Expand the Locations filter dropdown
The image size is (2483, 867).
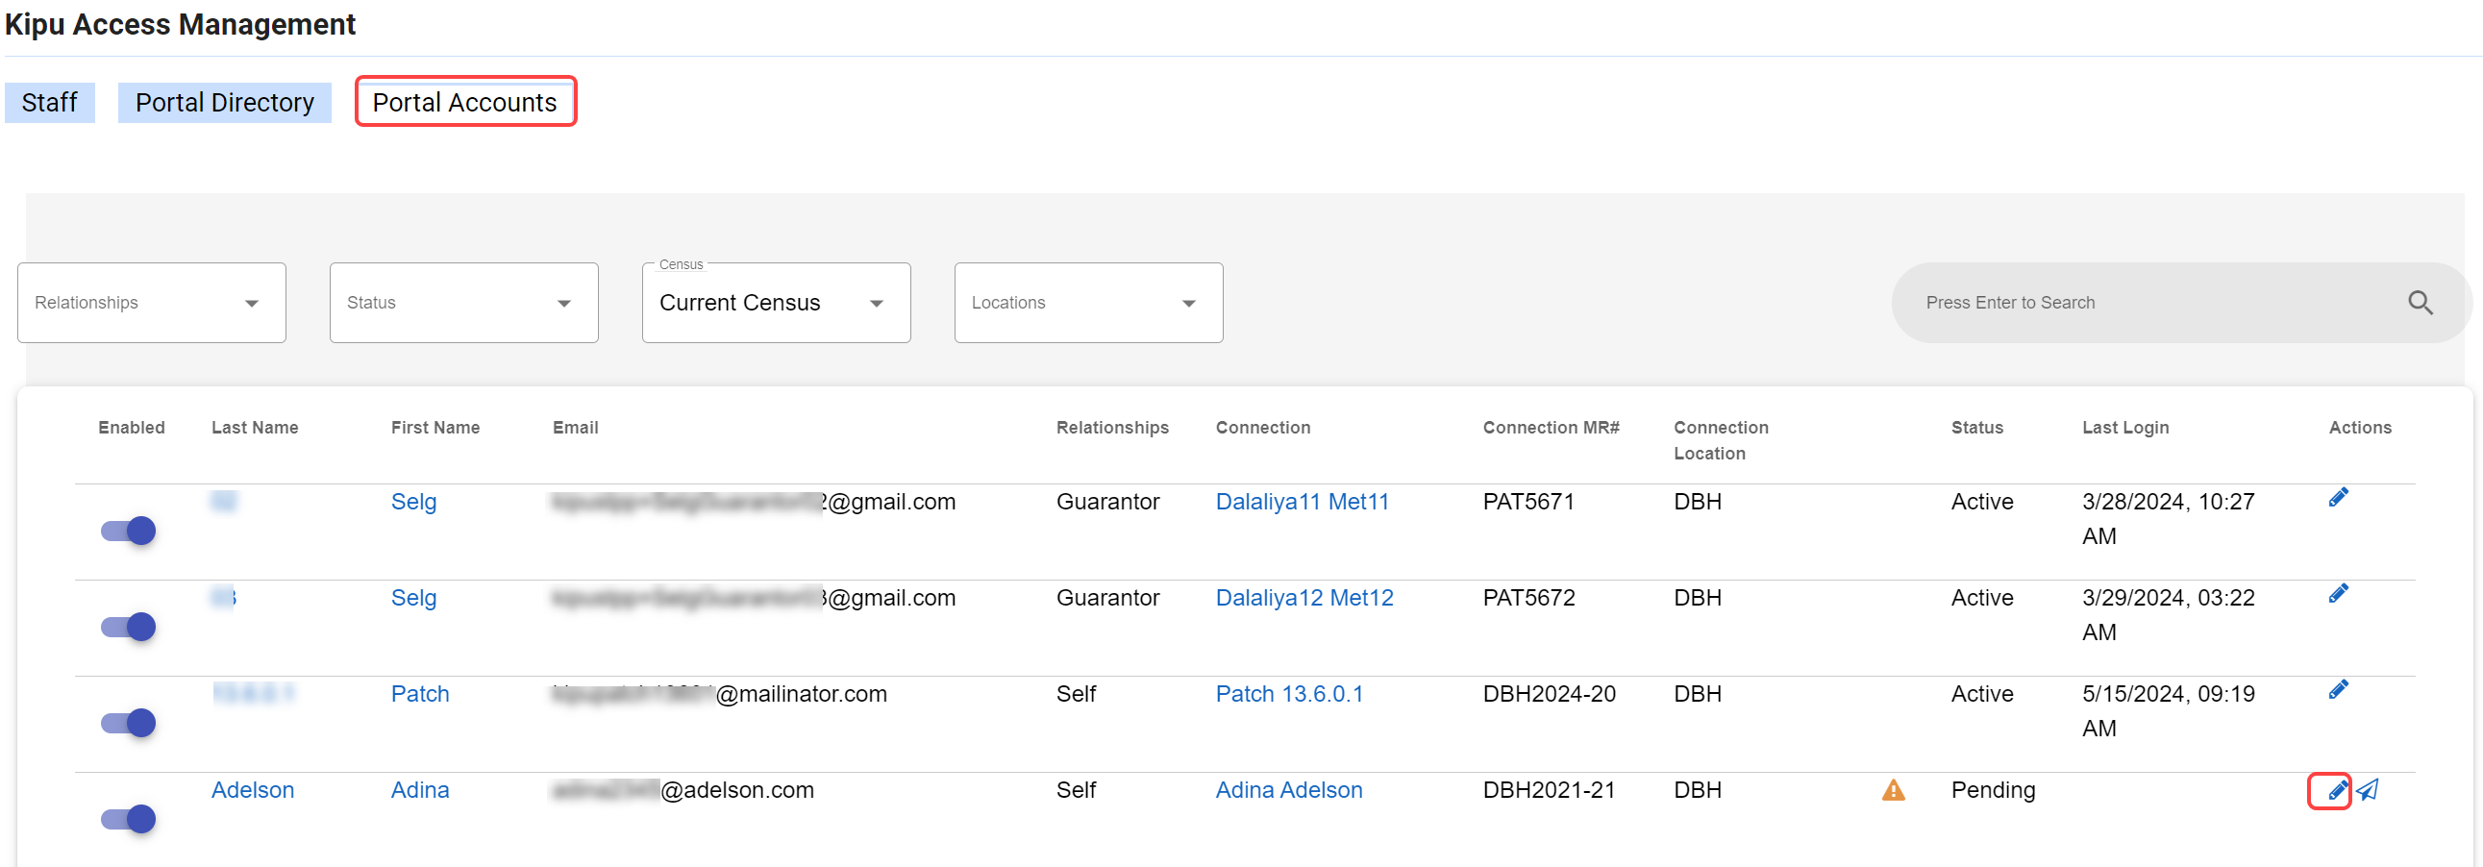(1087, 304)
